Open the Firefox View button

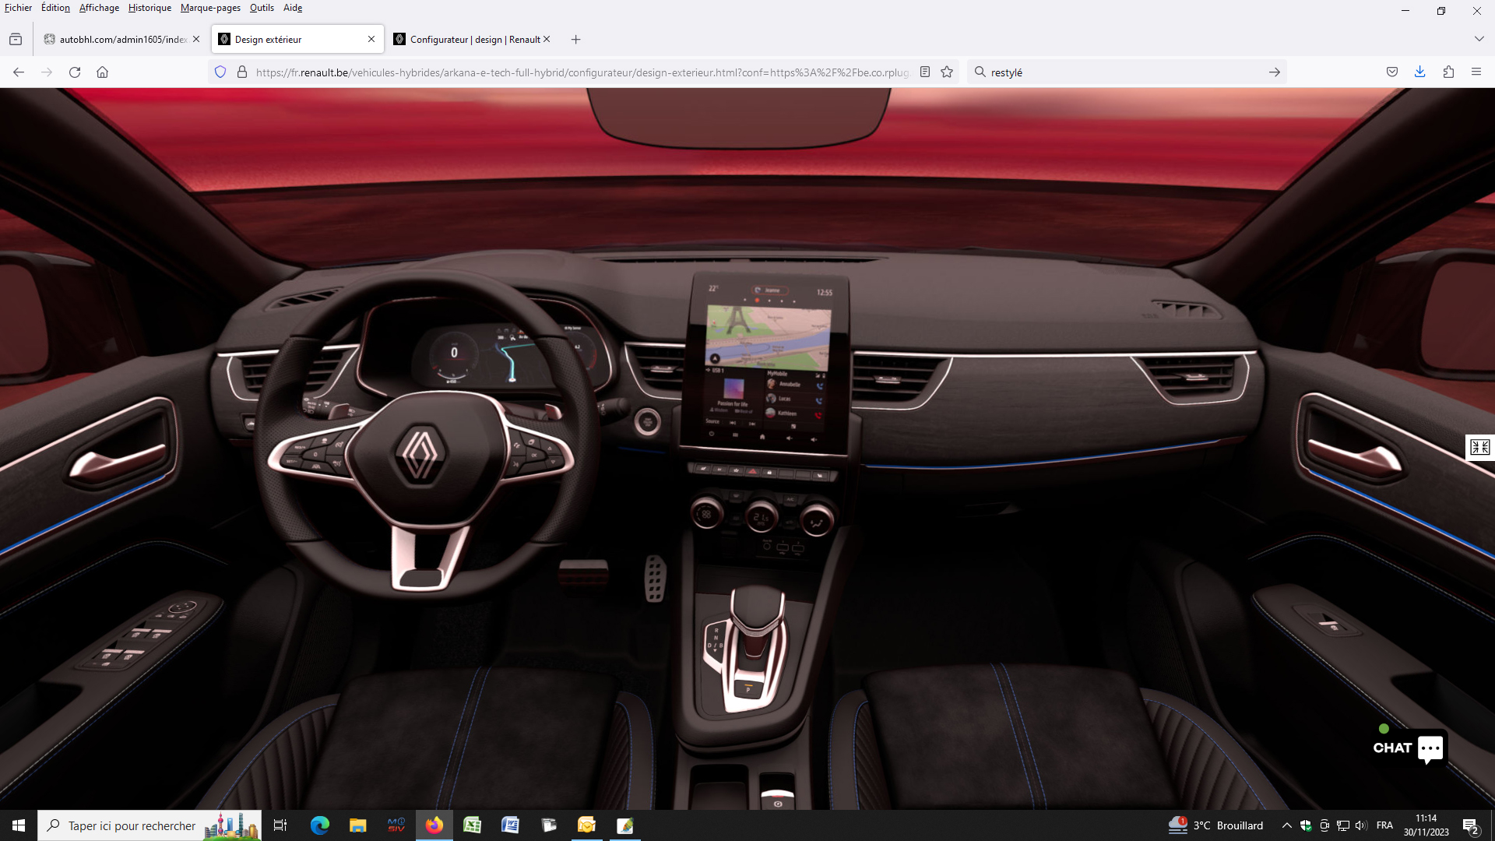(x=16, y=39)
